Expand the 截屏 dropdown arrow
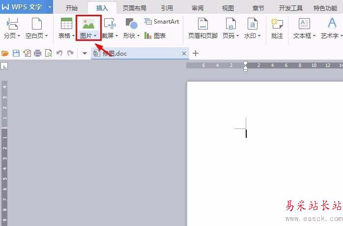Image resolution: width=343 pixels, height=226 pixels. click(116, 36)
